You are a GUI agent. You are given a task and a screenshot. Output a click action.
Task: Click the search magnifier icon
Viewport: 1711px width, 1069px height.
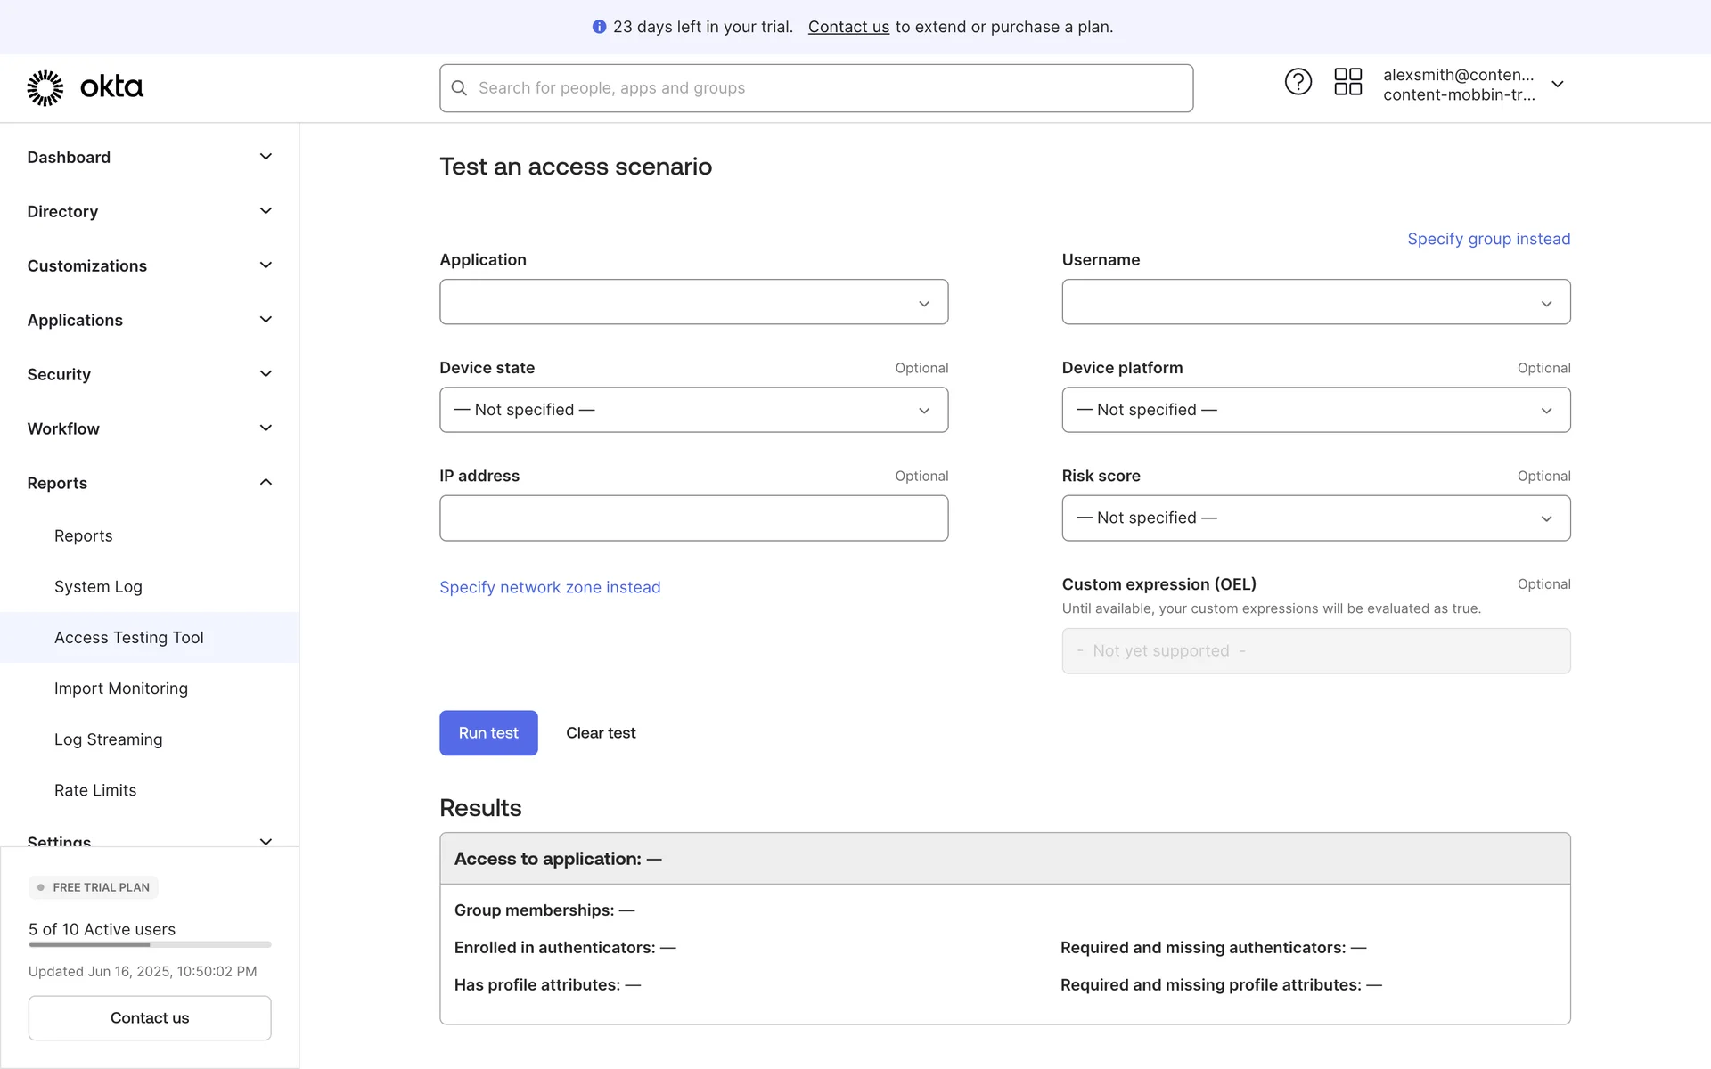pyautogui.click(x=459, y=88)
